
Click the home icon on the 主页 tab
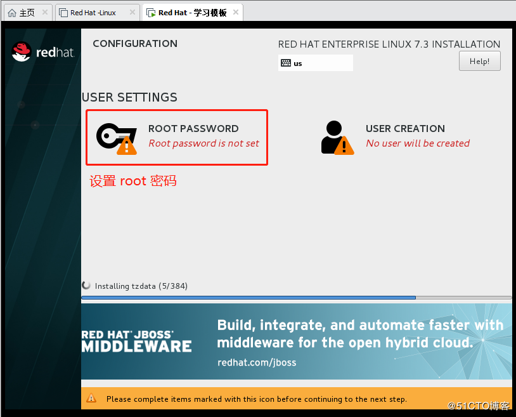(x=12, y=13)
